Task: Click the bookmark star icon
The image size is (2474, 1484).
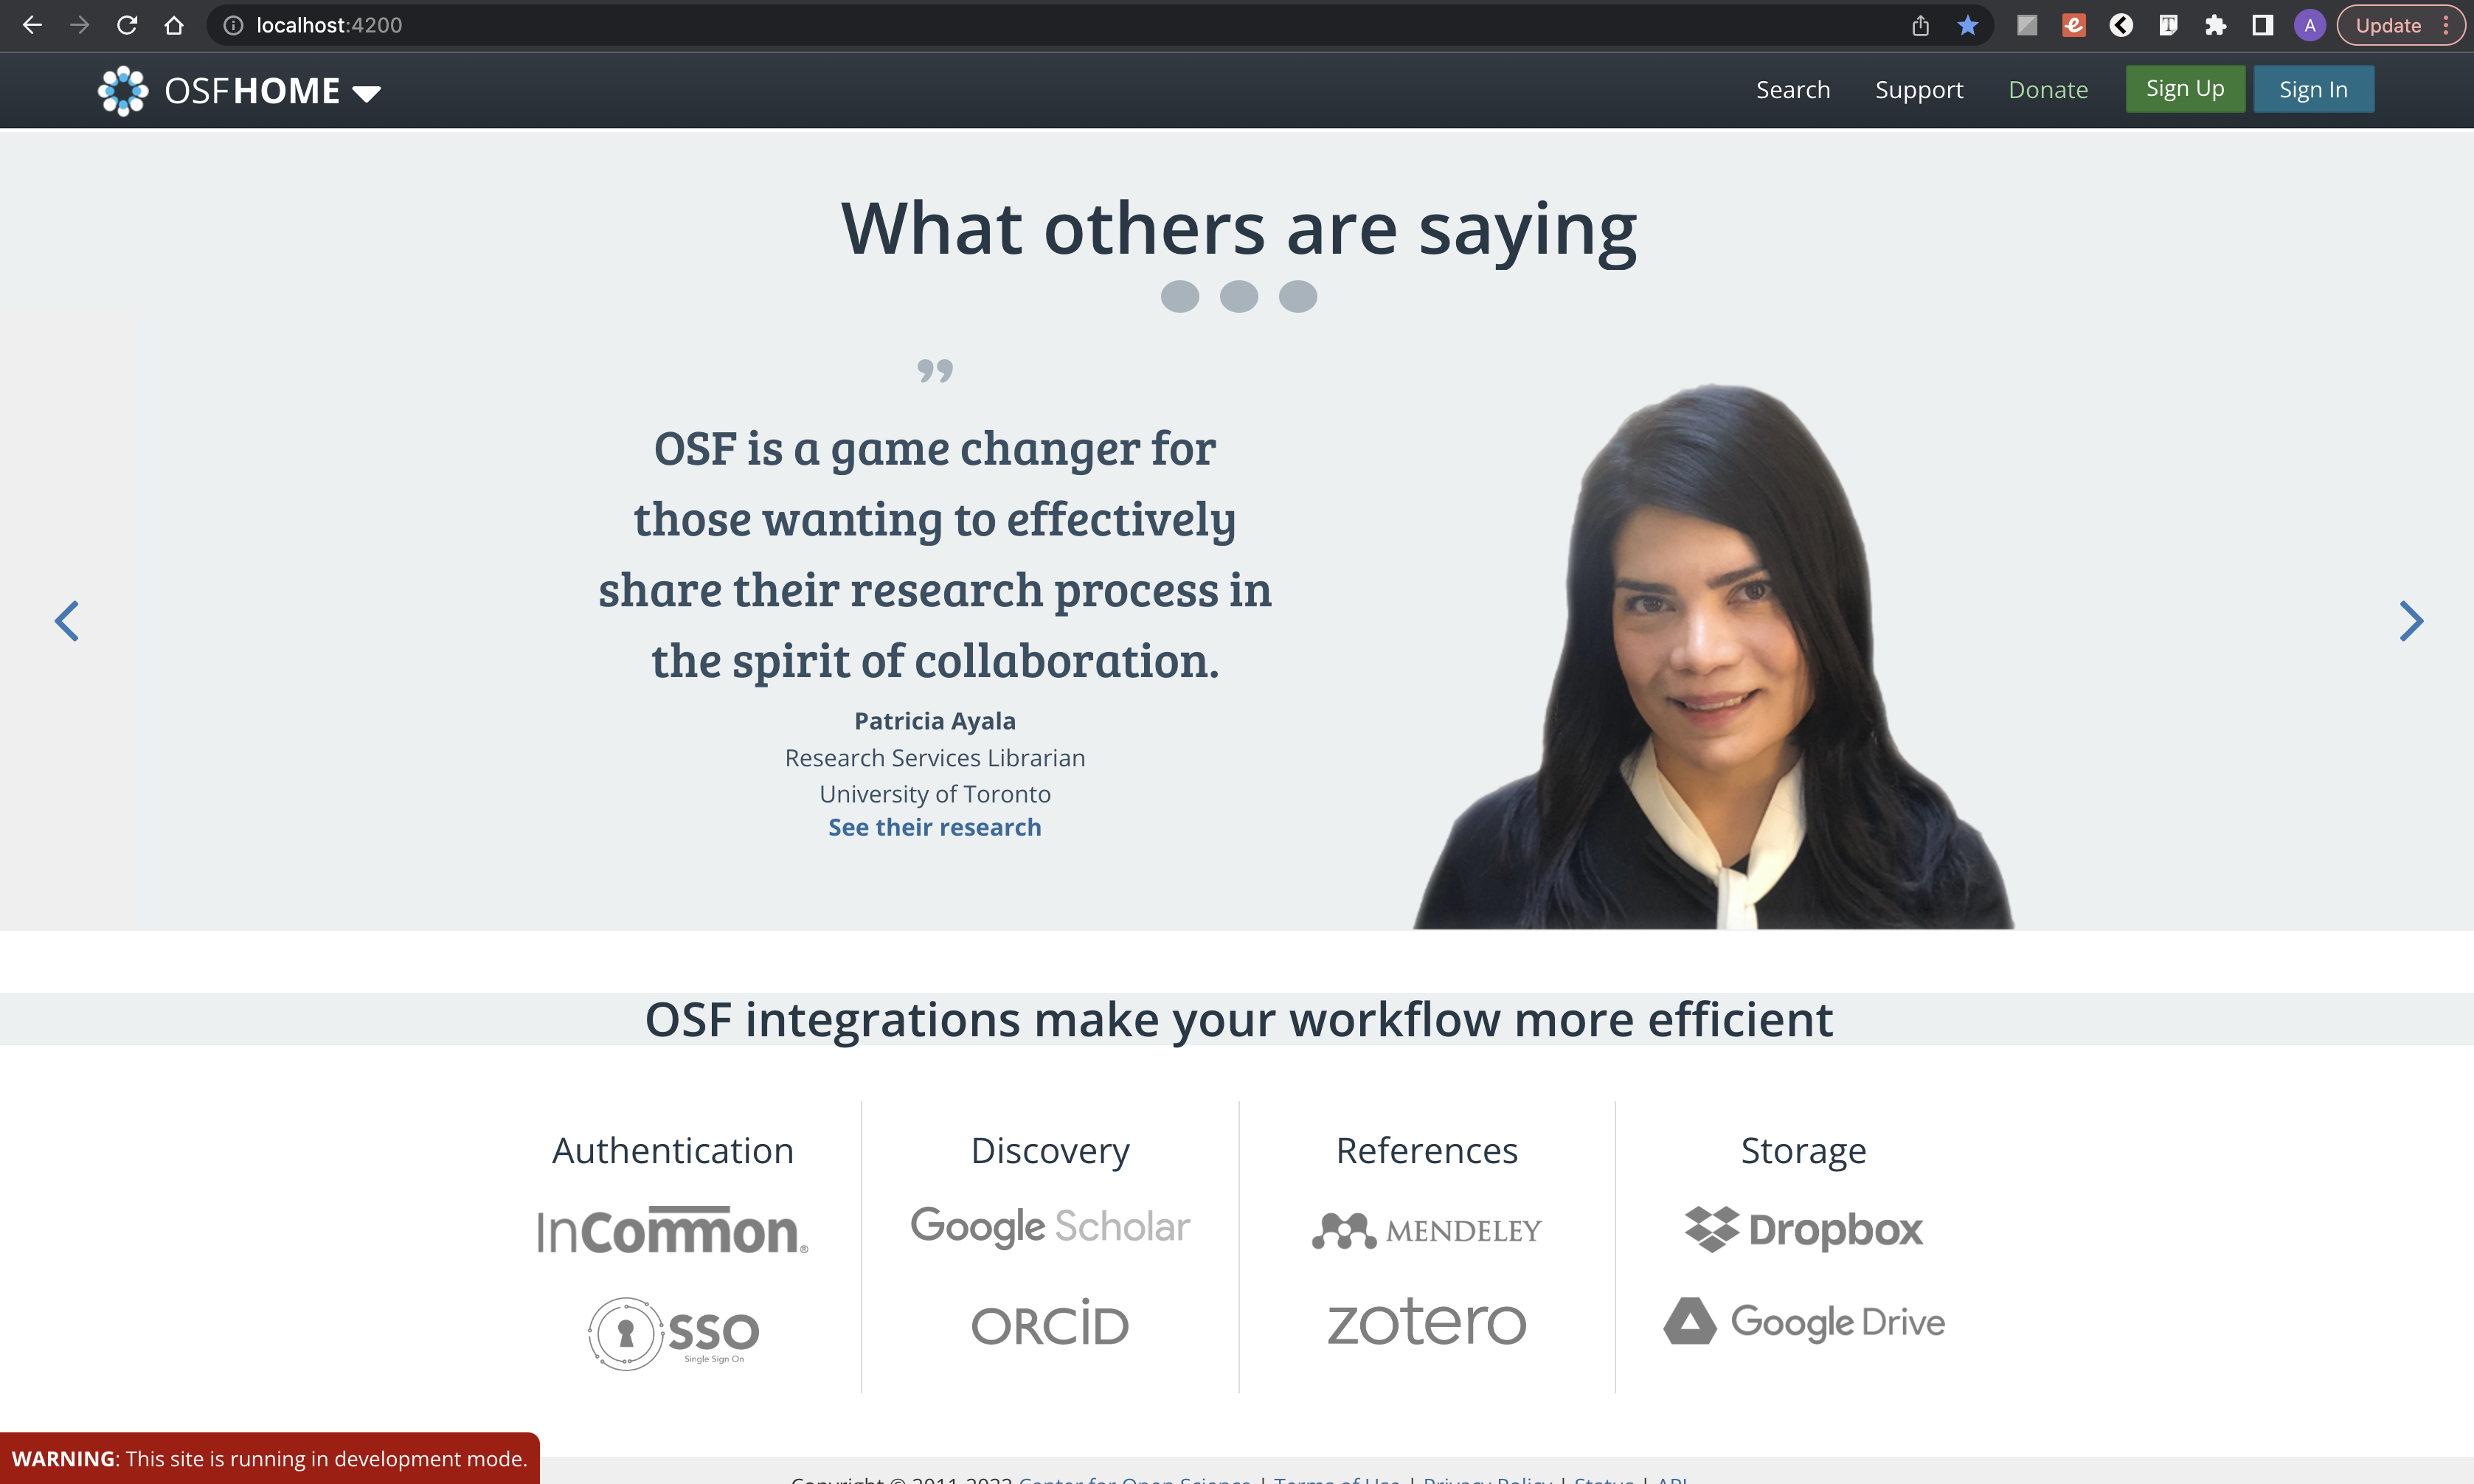Action: (1967, 25)
